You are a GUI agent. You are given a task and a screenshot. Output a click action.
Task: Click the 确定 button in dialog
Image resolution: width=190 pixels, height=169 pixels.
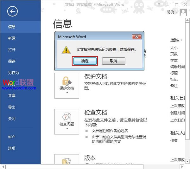coord(85,61)
